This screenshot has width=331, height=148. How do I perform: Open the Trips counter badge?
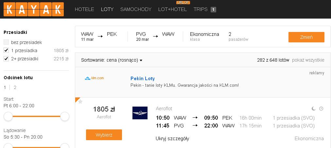point(214,9)
